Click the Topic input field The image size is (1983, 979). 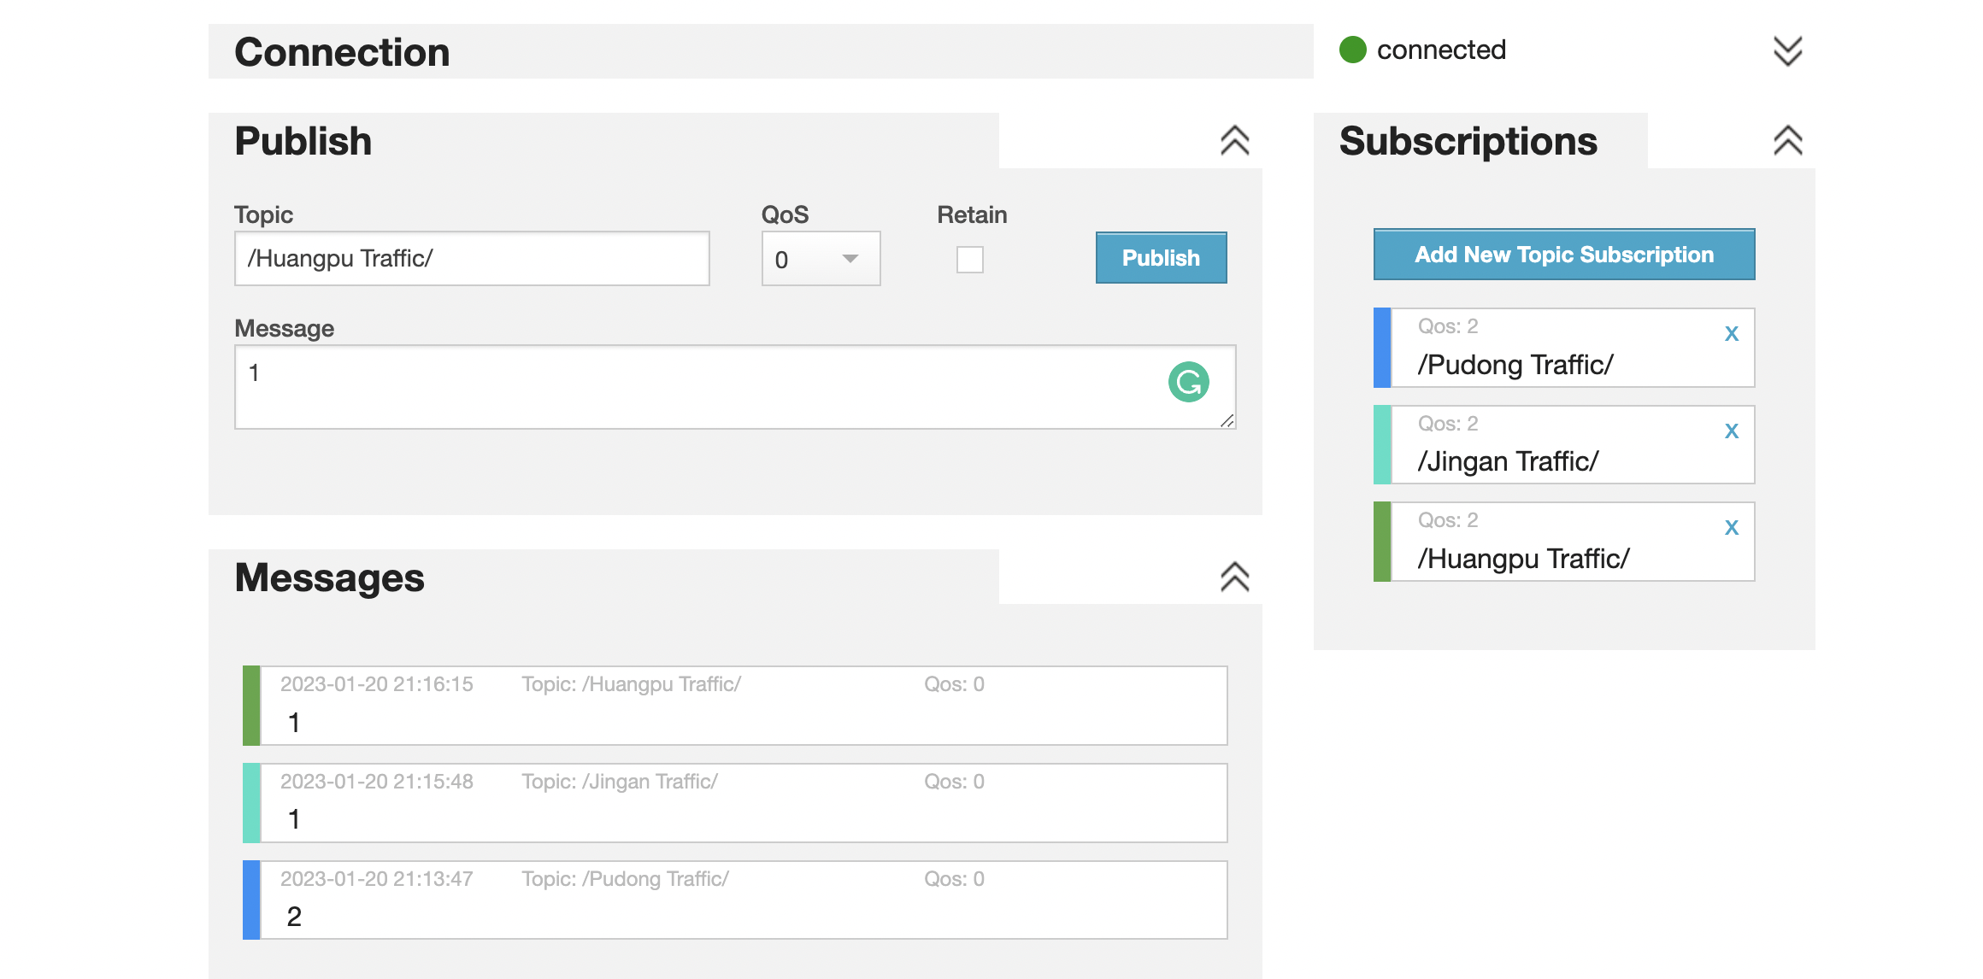pos(472,259)
